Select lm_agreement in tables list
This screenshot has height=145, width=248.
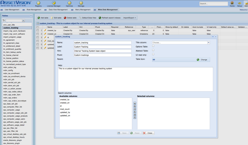pos(9,40)
